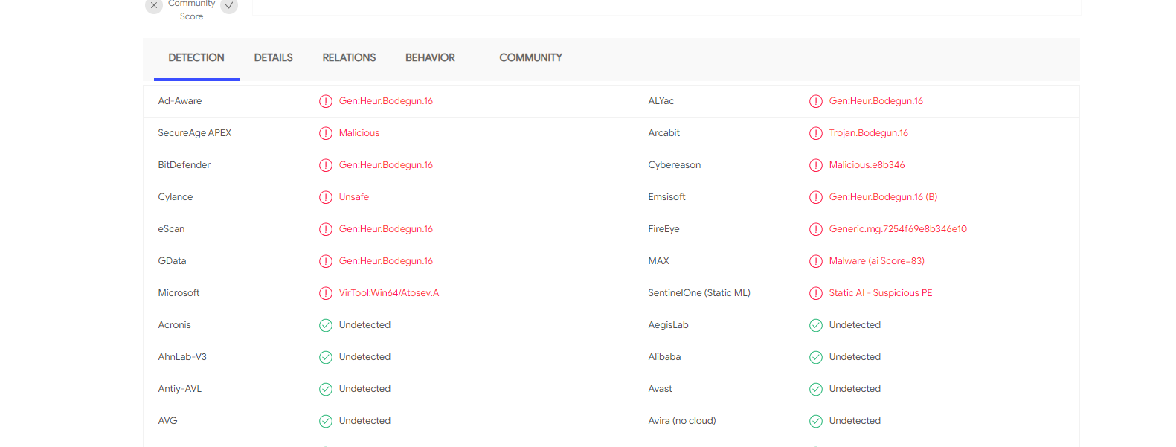Image resolution: width=1176 pixels, height=447 pixels.
Task: Click the green check icon in AhnLab-V3 row
Action: click(x=326, y=357)
